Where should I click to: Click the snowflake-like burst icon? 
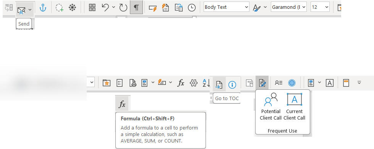(72, 8)
